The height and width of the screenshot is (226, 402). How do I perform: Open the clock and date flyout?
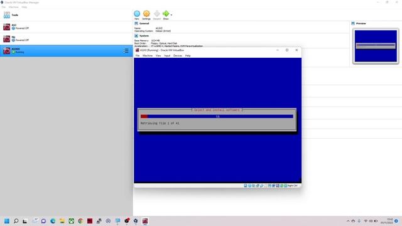(387, 221)
